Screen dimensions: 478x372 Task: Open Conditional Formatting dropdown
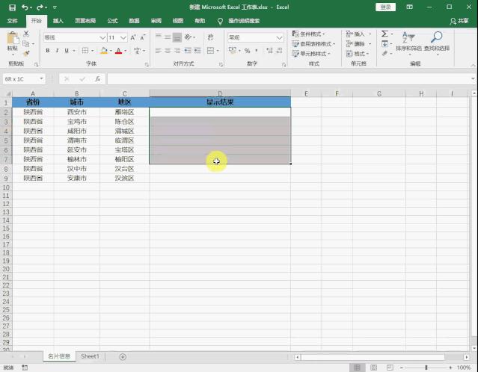click(308, 34)
